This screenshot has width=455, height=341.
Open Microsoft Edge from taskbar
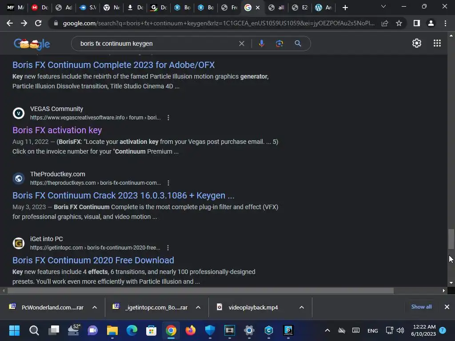tap(132, 330)
